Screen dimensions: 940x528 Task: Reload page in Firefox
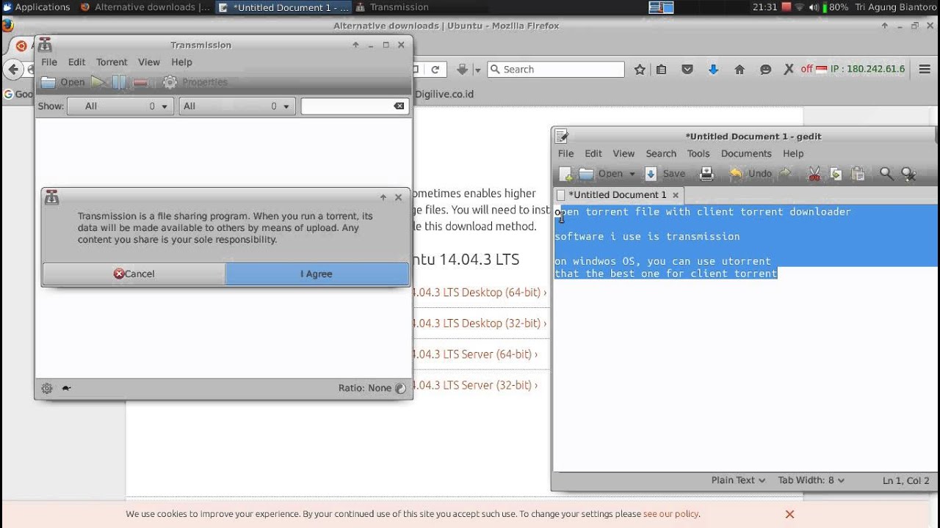435,70
